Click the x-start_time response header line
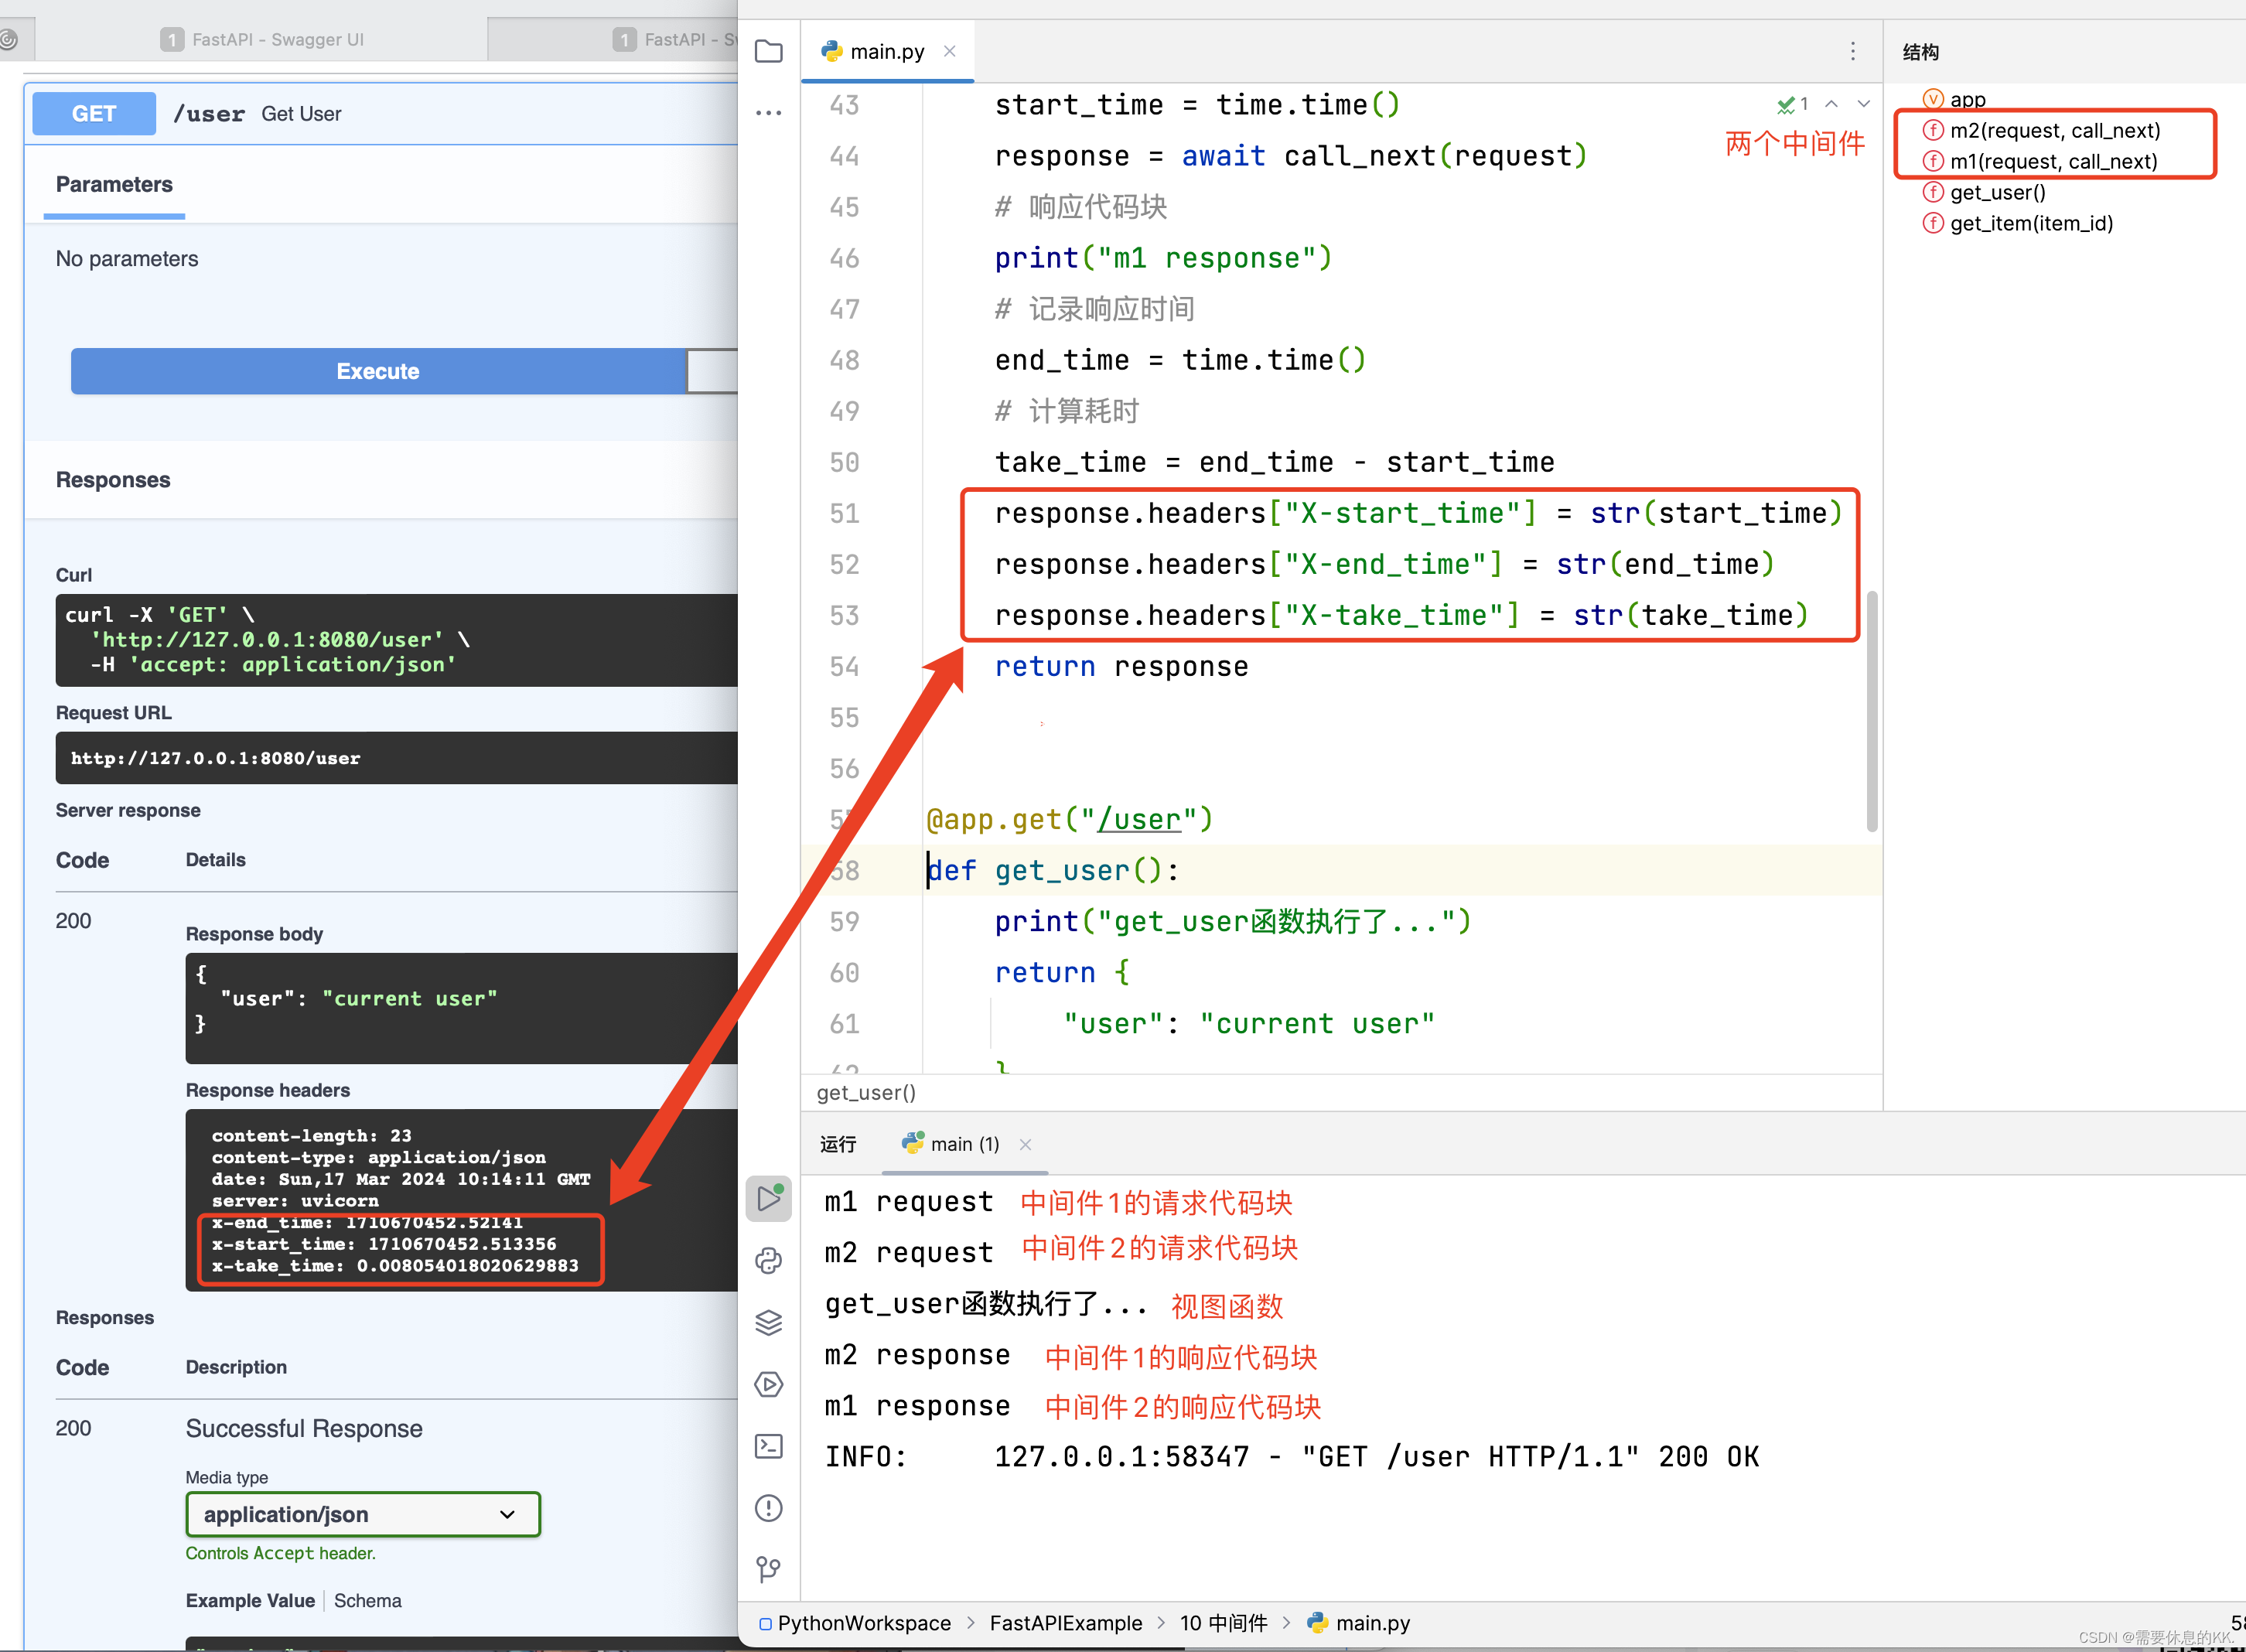Image resolution: width=2246 pixels, height=1652 pixels. 384,1244
